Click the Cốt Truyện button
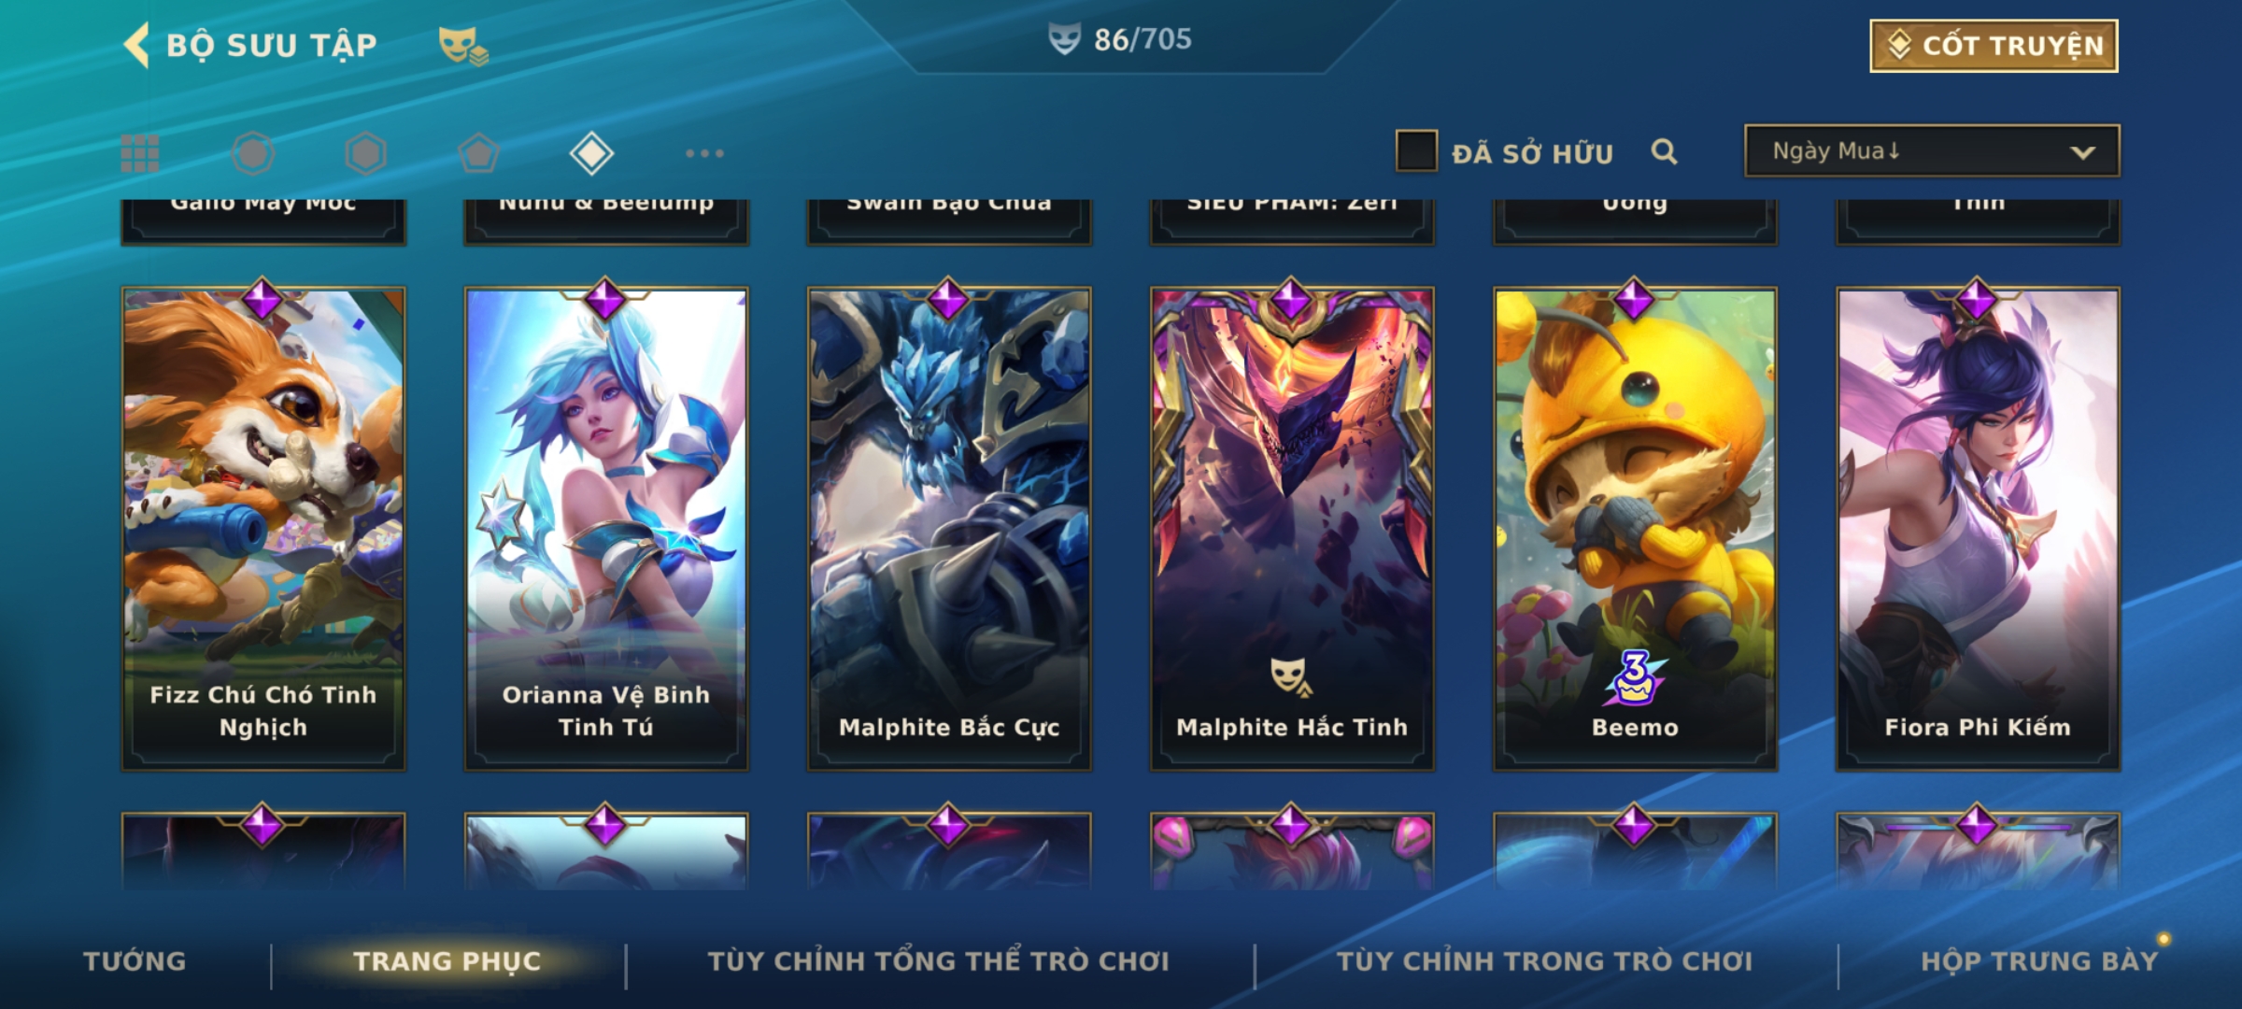 (1994, 46)
